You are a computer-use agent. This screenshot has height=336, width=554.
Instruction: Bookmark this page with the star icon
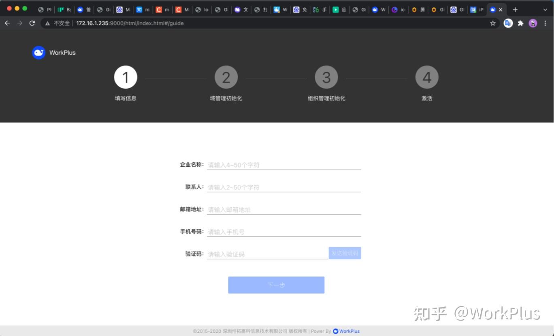point(493,23)
